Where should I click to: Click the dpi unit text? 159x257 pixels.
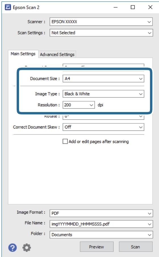[x=101, y=105]
